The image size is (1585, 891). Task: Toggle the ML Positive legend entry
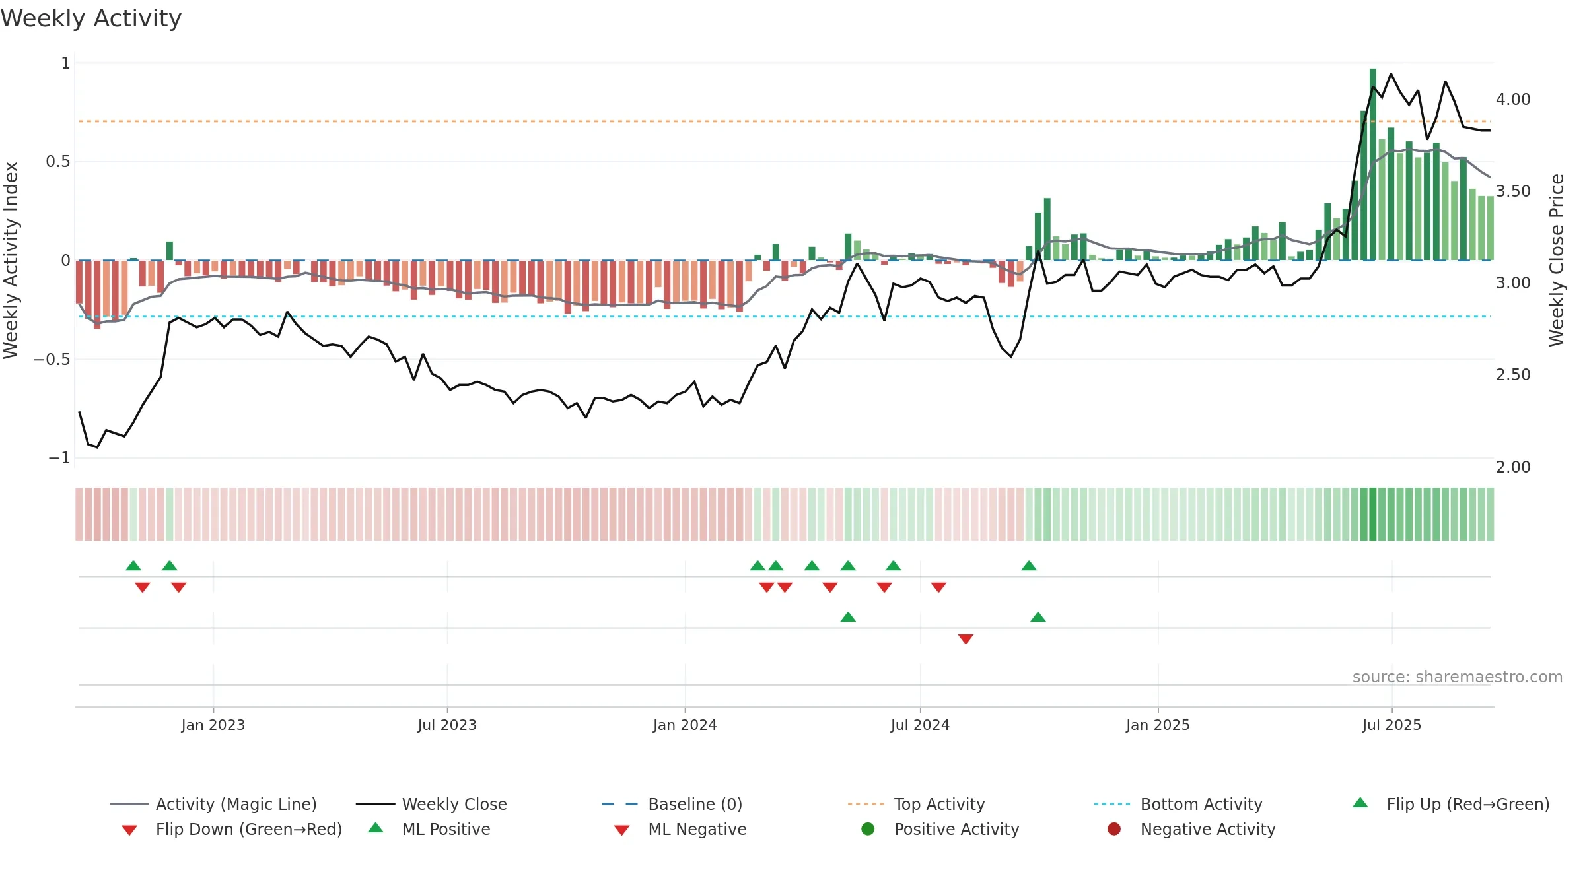[x=429, y=829]
